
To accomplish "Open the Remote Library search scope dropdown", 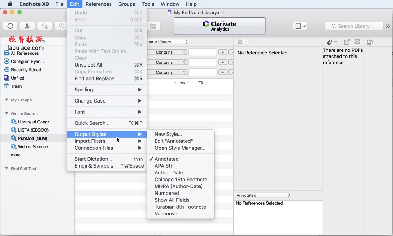I will (x=168, y=42).
